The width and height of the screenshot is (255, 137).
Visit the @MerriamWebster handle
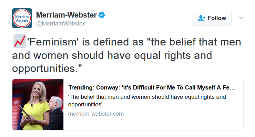[x=60, y=23]
